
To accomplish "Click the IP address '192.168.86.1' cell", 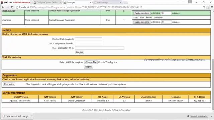I will (x=200, y=101).
